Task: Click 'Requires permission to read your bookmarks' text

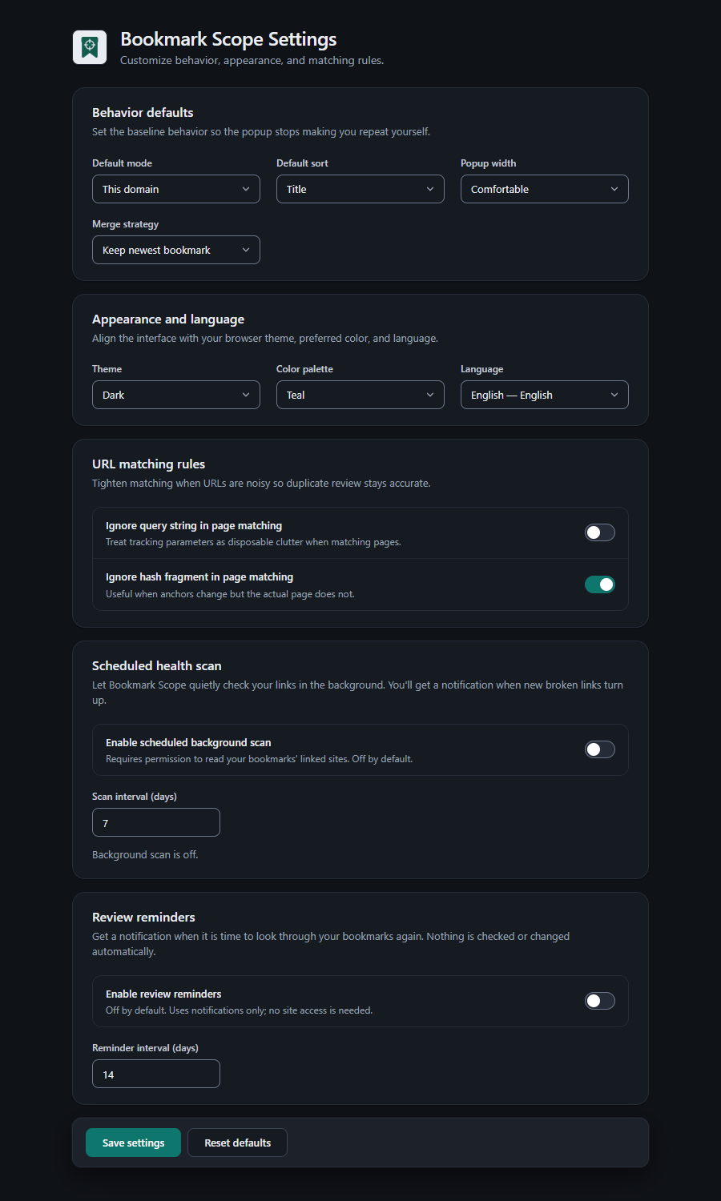Action: (259, 759)
